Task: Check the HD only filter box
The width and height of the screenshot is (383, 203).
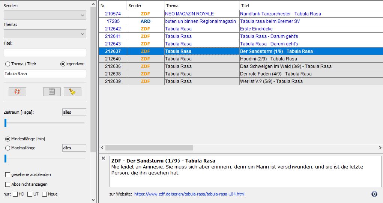Action: 15,194
